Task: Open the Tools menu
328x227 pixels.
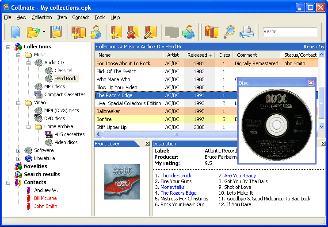Action: pos(100,17)
